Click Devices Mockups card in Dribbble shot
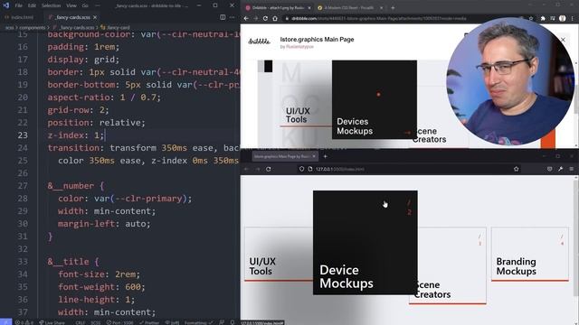This screenshot has height=325, width=579. tap(374, 99)
